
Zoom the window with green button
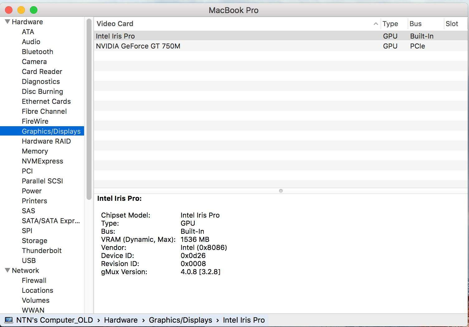click(x=34, y=10)
